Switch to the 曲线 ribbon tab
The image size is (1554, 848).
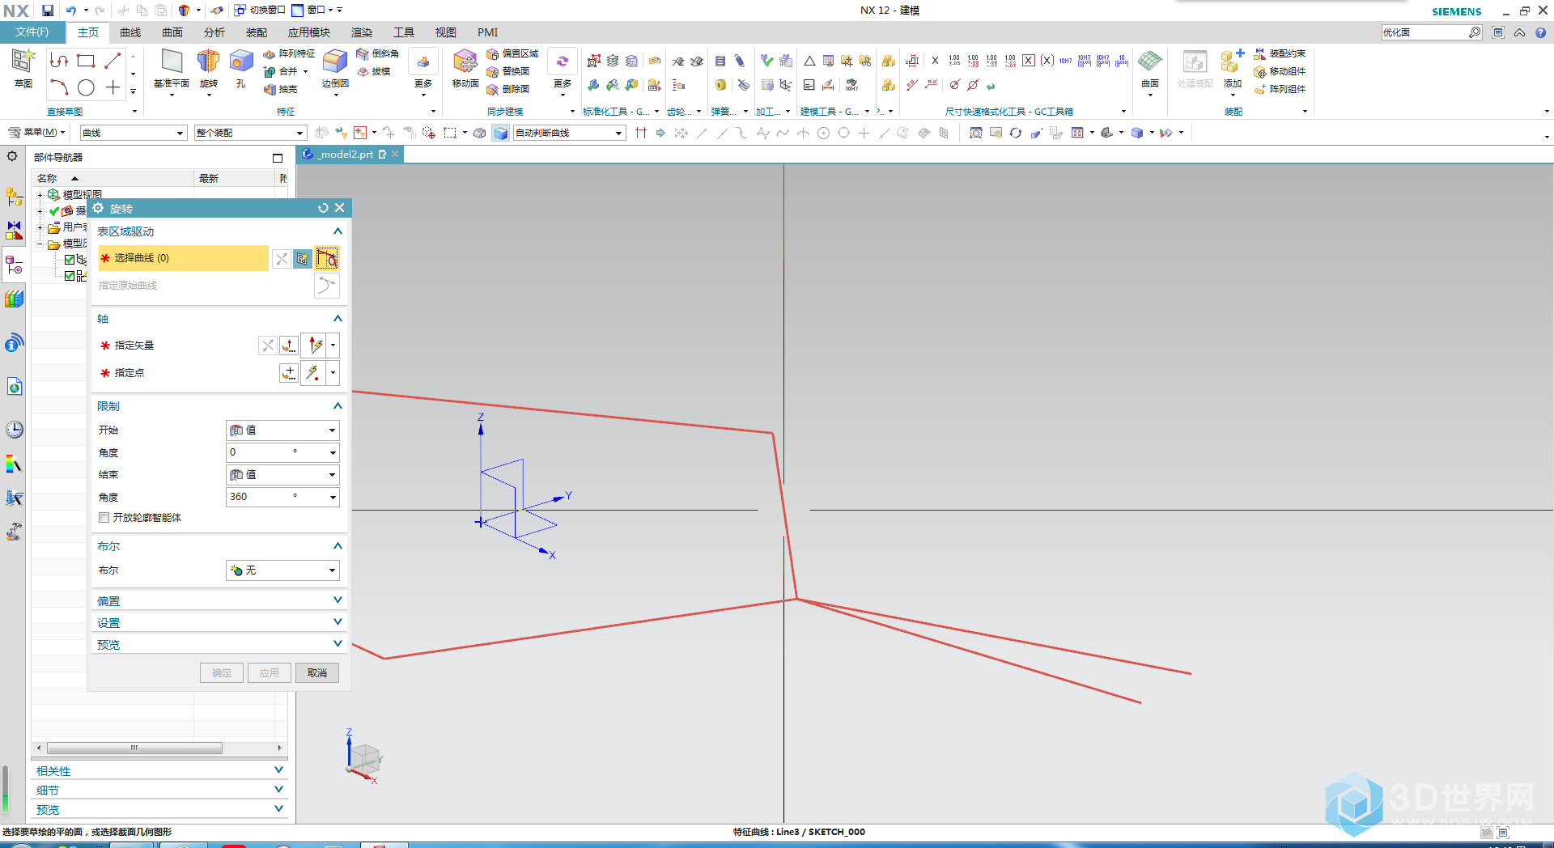[x=130, y=32]
